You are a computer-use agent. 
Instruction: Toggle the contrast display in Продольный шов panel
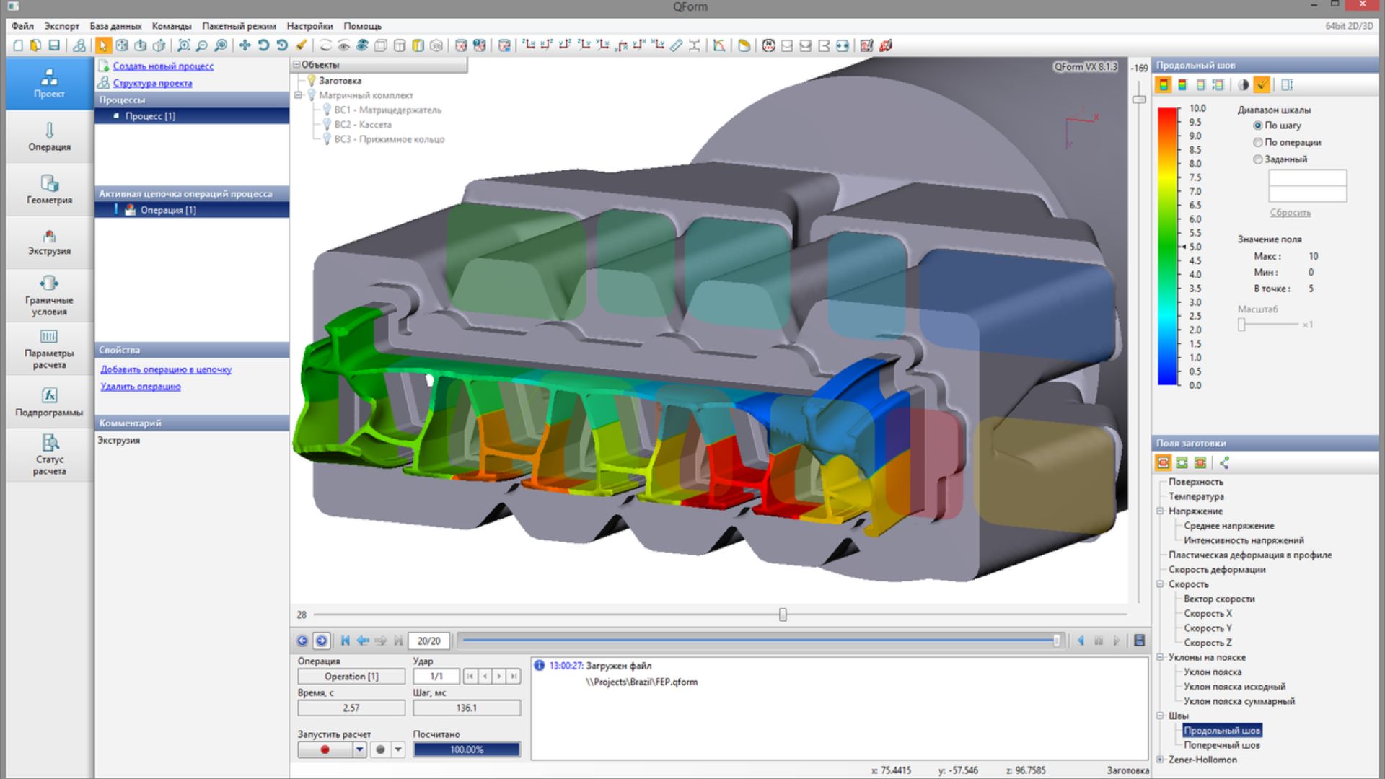click(1243, 84)
